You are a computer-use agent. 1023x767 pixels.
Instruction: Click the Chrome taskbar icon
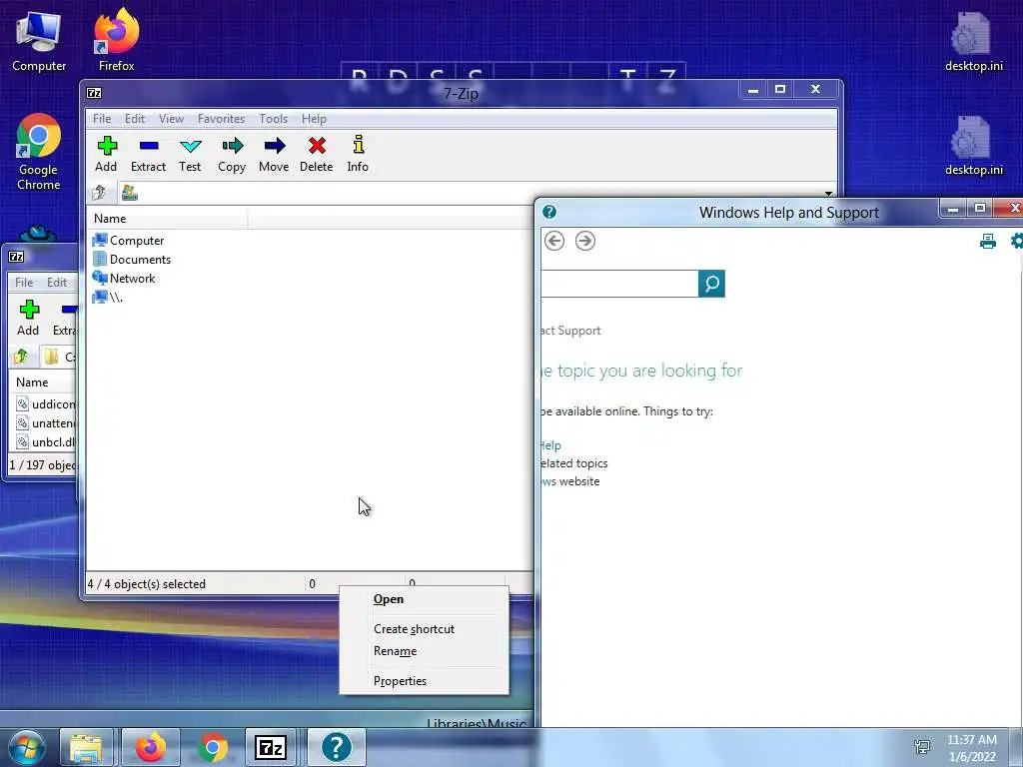coord(212,747)
